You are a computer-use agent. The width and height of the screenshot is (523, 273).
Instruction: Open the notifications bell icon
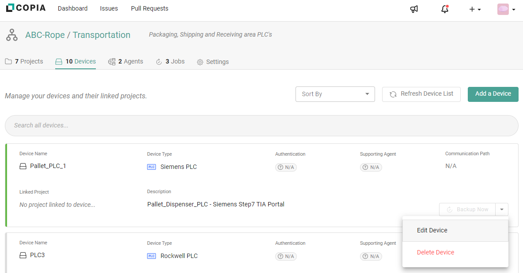445,9
